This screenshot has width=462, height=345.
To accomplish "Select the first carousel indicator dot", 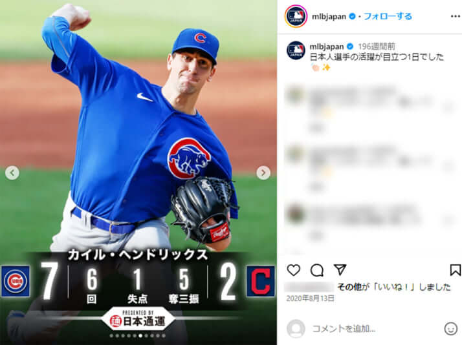I will coord(111,335).
